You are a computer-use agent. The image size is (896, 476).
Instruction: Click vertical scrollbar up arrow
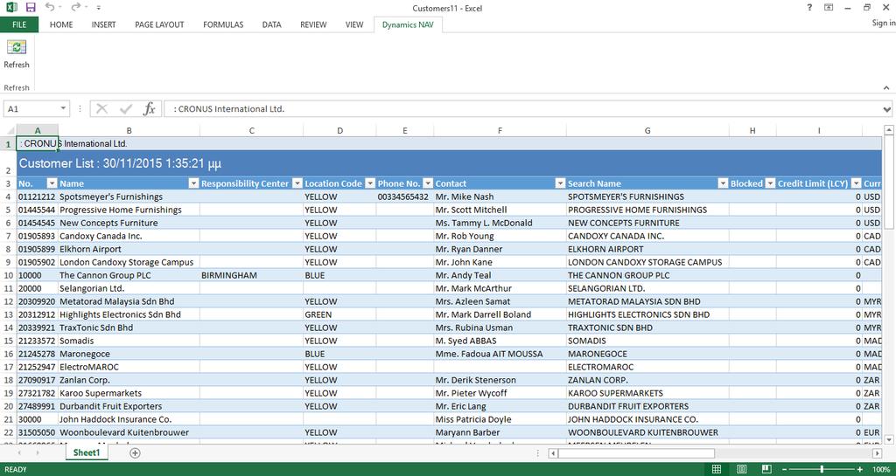point(889,130)
